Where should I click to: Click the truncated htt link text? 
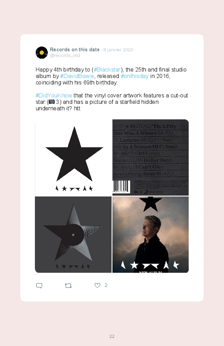[77, 108]
